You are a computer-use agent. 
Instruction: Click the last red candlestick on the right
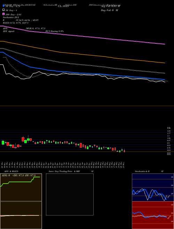pyautogui.click(x=124, y=151)
